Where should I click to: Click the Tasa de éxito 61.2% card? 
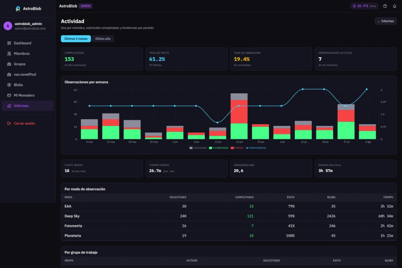186,59
